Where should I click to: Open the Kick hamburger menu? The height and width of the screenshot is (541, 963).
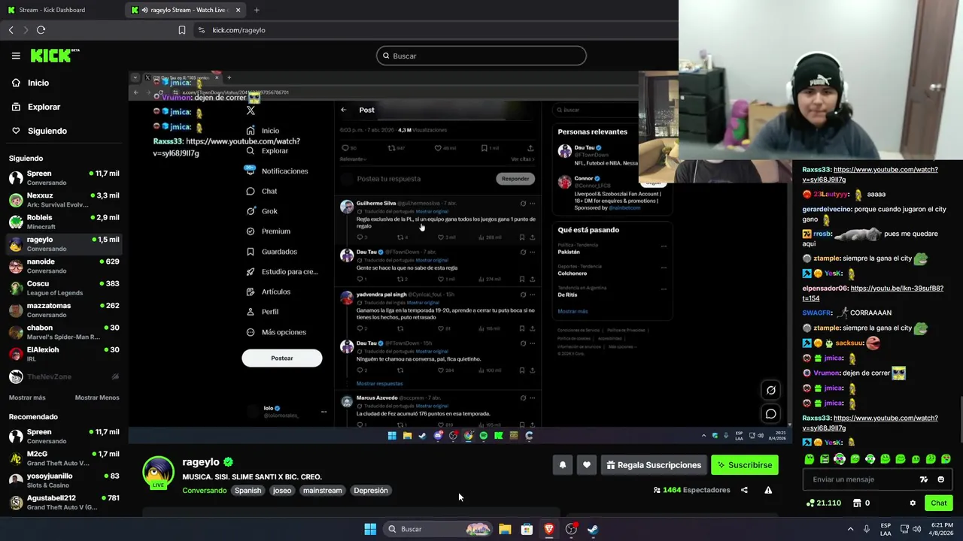point(16,56)
